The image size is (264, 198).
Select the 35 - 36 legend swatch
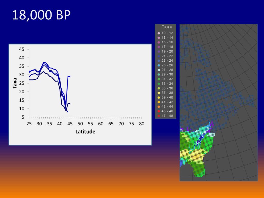(159, 88)
